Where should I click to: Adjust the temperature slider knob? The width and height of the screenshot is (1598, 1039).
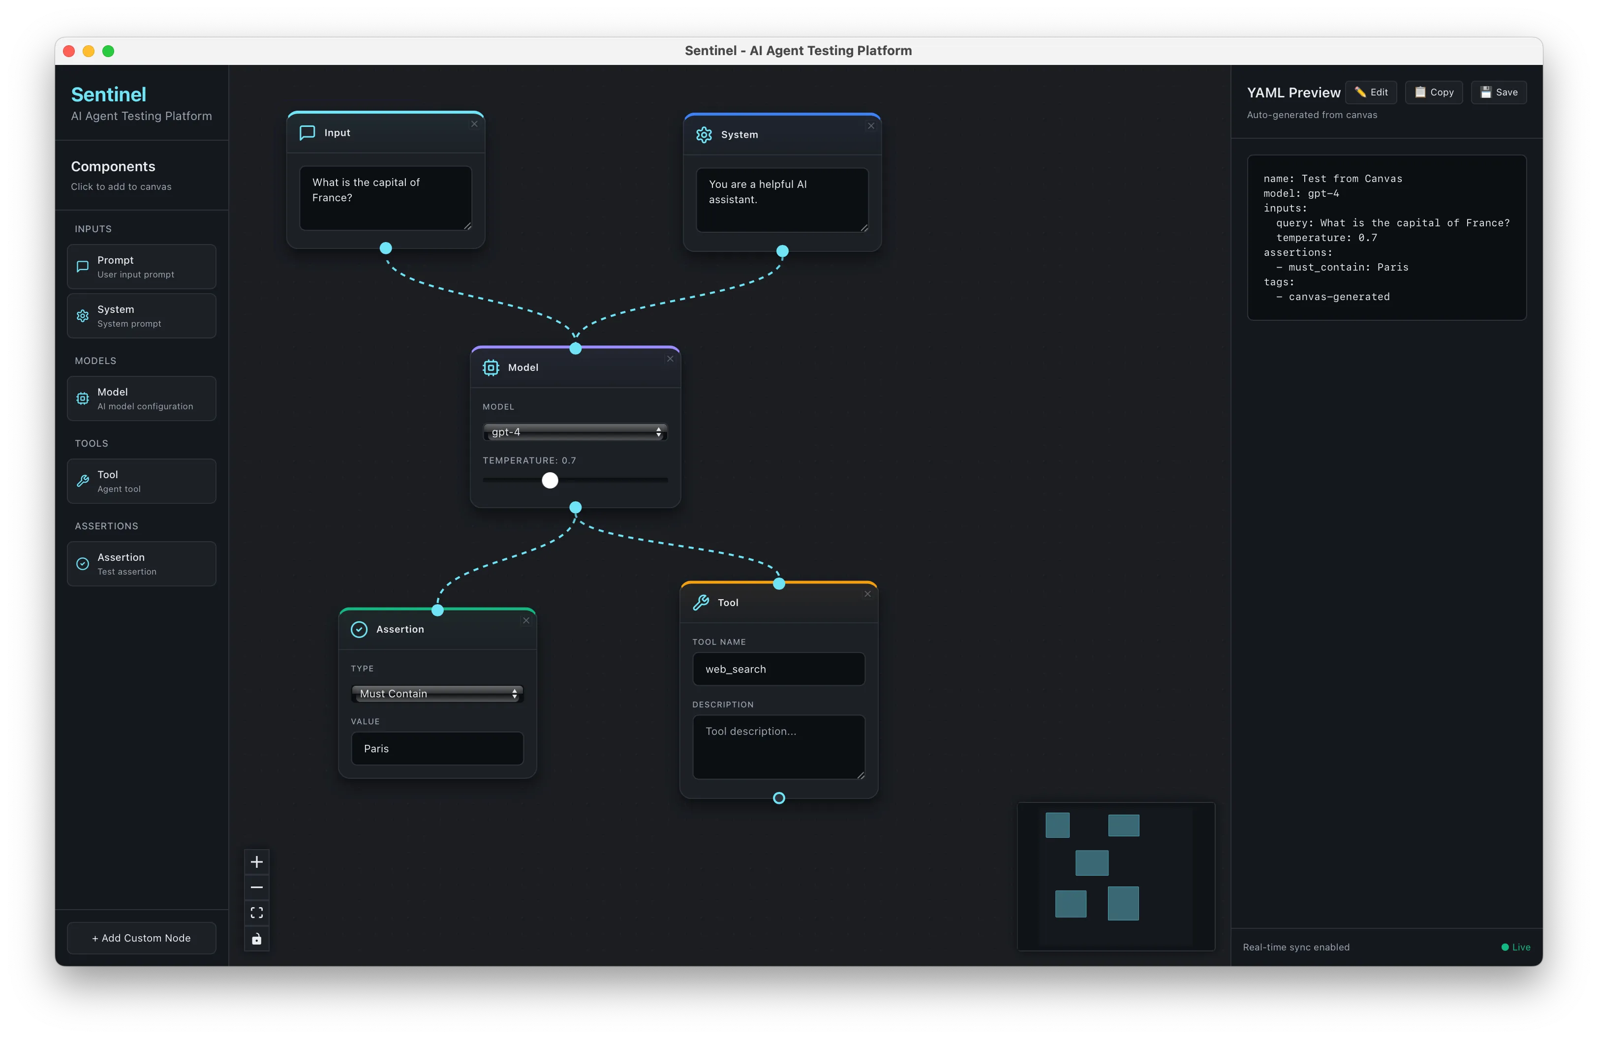click(x=550, y=481)
